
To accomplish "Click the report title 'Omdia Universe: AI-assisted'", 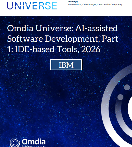I will 62,28.
